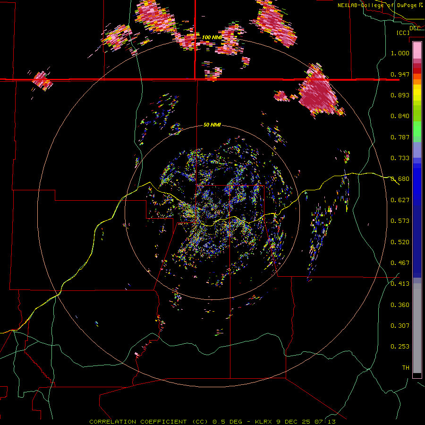Click the 0.467 scale value
Image resolution: width=425 pixels, height=425 pixels.
(400, 263)
